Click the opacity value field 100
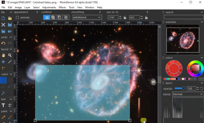 [191, 88]
